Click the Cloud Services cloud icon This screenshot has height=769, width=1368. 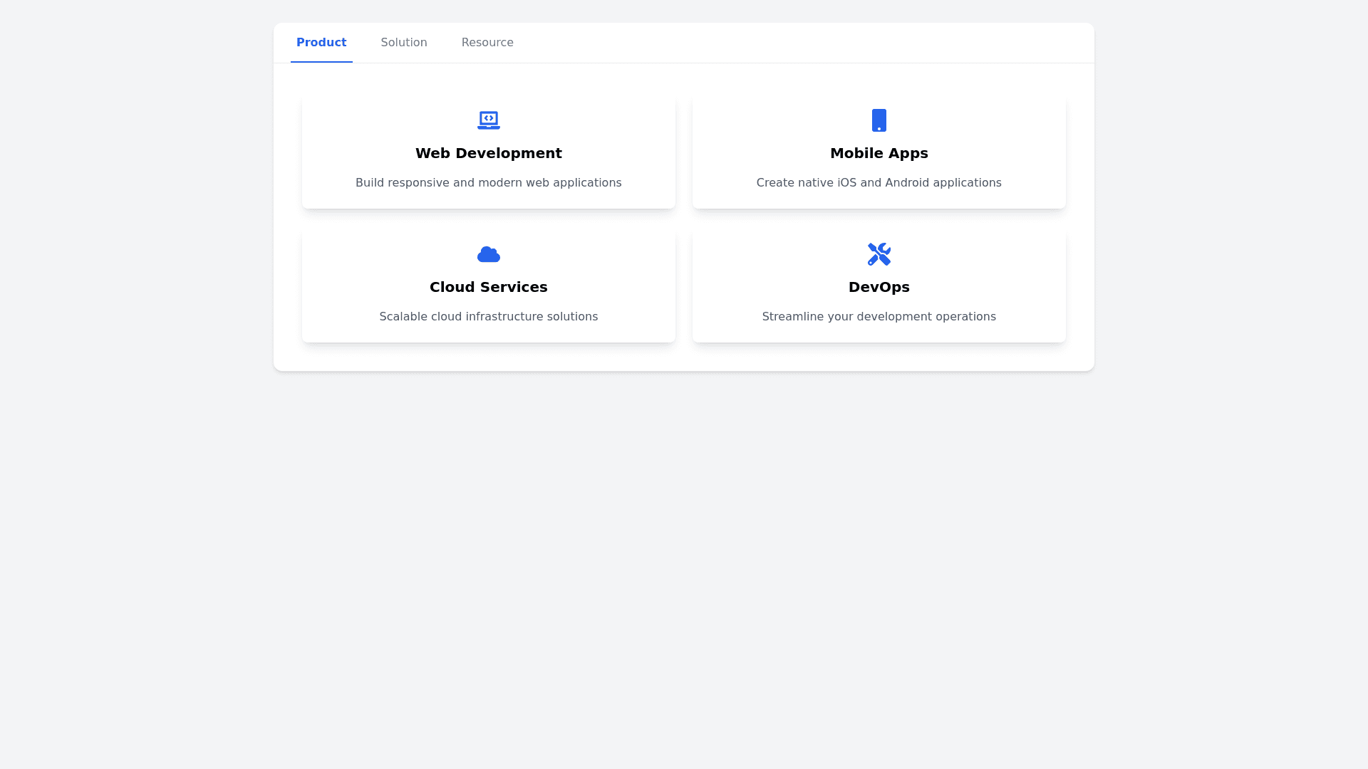click(x=488, y=254)
